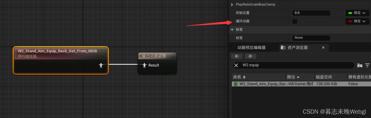371x118 pixels.
Task: Click the 循环动画 property label
Action: 242,21
